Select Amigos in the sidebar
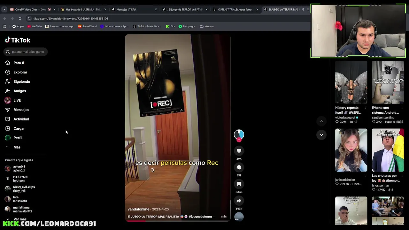This screenshot has height=230, width=409. click(x=16, y=91)
